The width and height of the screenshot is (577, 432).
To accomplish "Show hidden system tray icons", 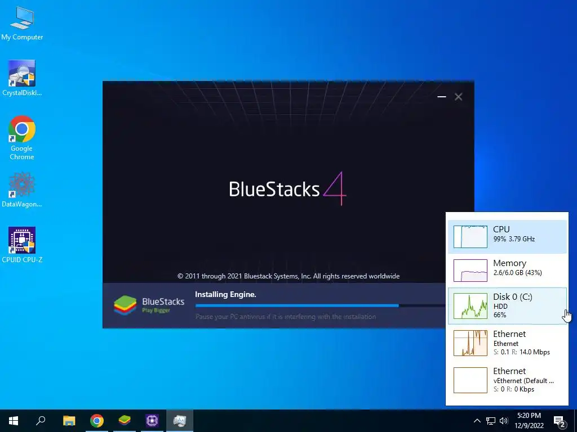I will pos(477,421).
